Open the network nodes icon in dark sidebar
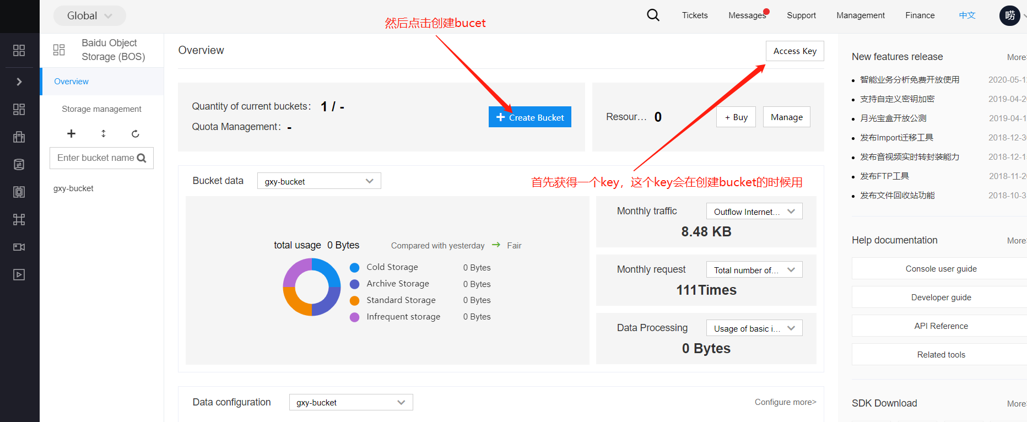 19,219
